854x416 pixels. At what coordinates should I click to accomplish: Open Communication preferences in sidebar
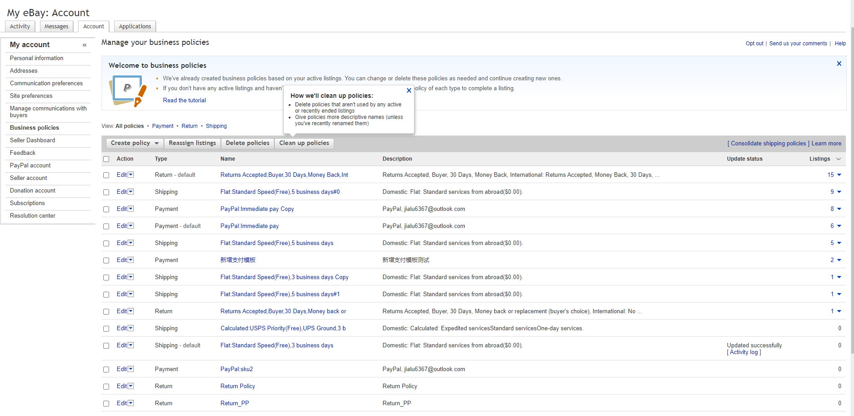(46, 83)
